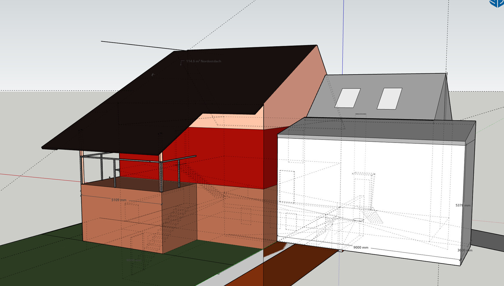Select the right skylight on the gray roof
The width and height of the screenshot is (504, 286).
390,99
